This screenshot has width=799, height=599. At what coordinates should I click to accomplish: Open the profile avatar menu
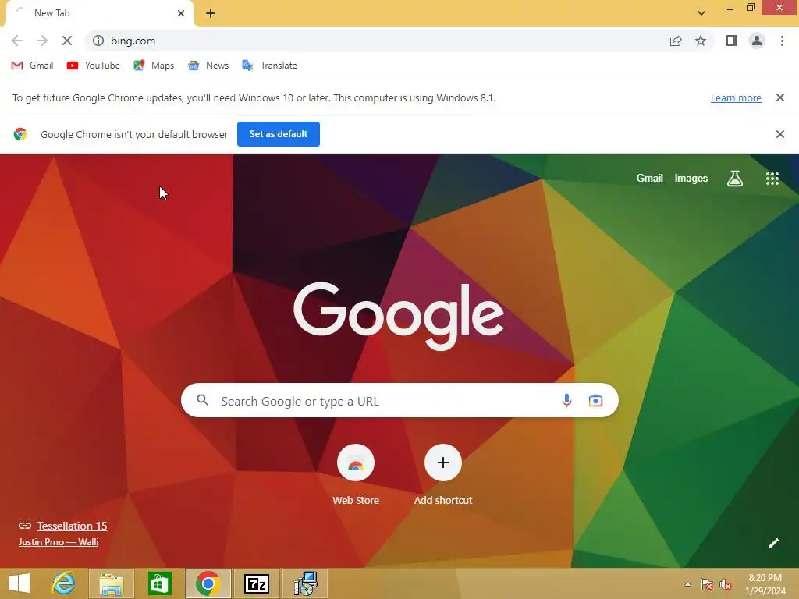point(757,41)
